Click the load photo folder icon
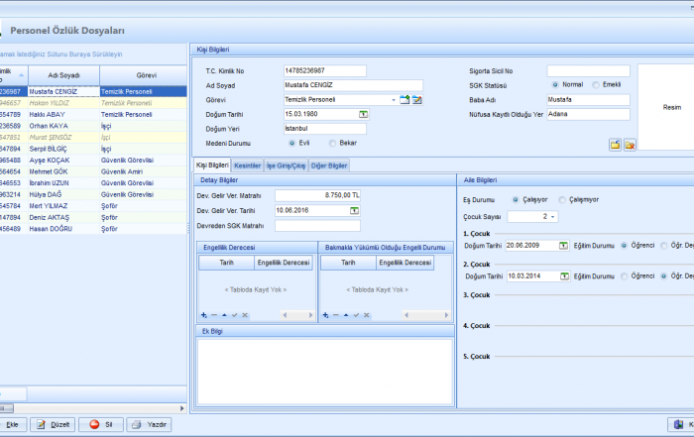 (615, 145)
